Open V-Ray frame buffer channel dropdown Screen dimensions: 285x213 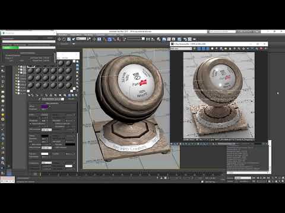pyautogui.click(x=181, y=49)
